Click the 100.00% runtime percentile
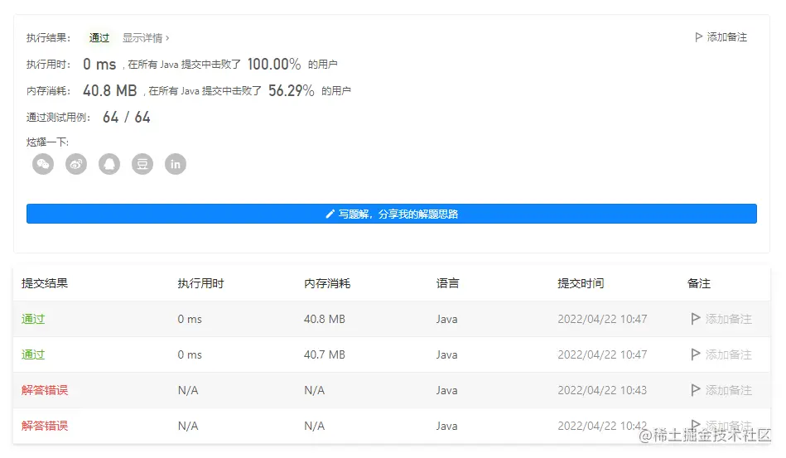Image resolution: width=786 pixels, height=458 pixels. 274,64
